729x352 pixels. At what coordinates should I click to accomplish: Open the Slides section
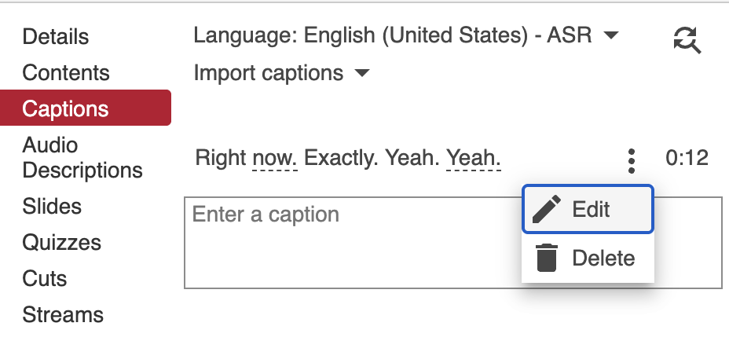coord(52,207)
